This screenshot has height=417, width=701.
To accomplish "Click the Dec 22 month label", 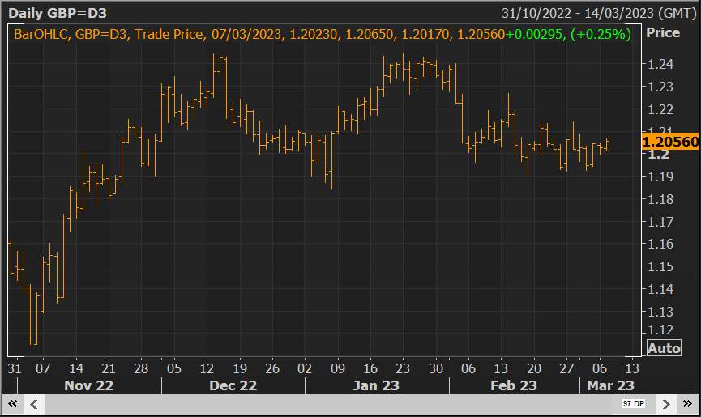I will (x=233, y=385).
